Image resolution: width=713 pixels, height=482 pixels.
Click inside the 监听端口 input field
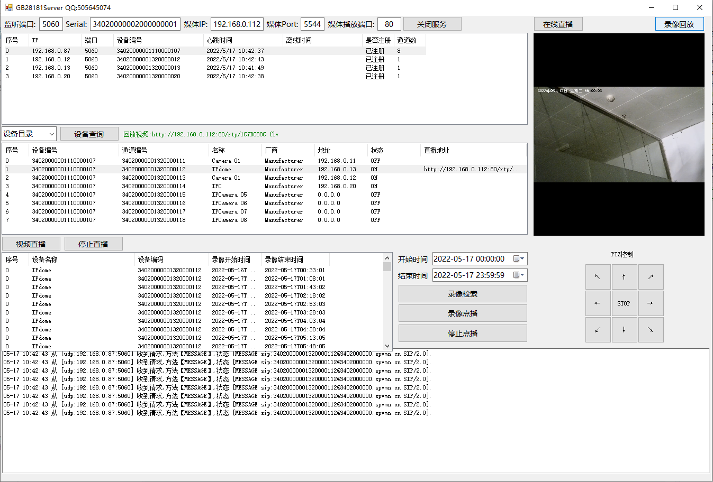[50, 24]
